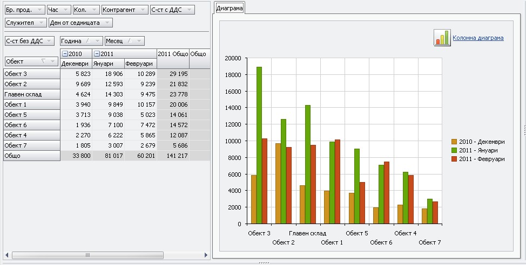Open the Ден от седмицата filter dropdown

pos(107,23)
